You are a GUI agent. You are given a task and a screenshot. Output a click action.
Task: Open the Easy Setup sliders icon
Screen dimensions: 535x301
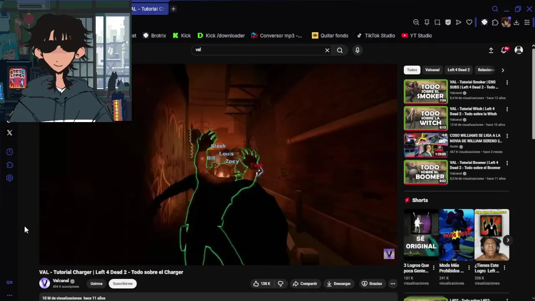[527, 22]
